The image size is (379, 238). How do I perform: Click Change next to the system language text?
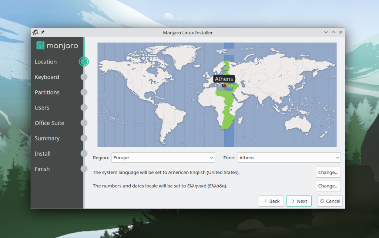(328, 172)
